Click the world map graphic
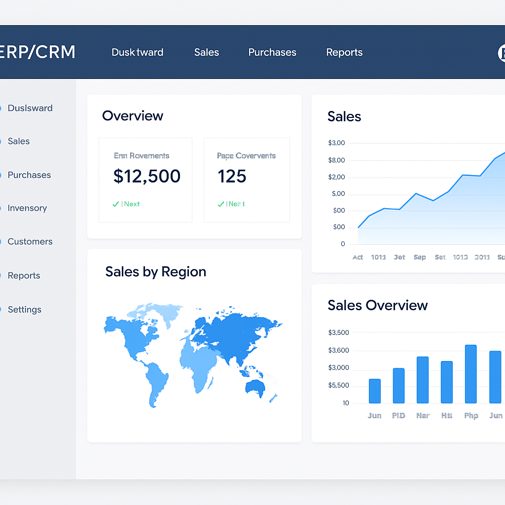Image resolution: width=505 pixels, height=505 pixels. [193, 355]
